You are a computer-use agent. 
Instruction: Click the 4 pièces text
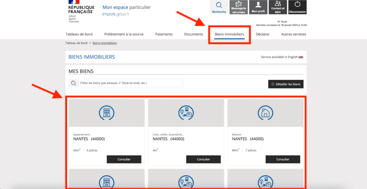pos(92,150)
